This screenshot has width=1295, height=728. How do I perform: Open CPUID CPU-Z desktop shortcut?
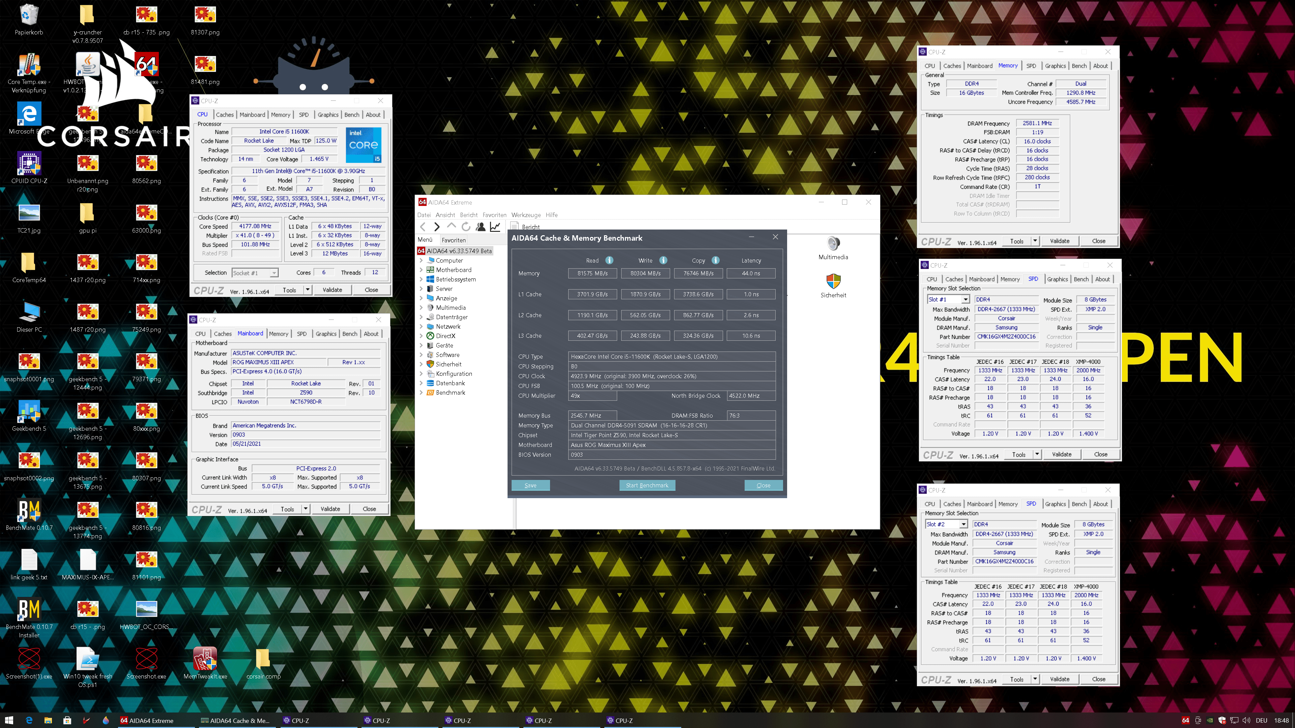(x=29, y=168)
